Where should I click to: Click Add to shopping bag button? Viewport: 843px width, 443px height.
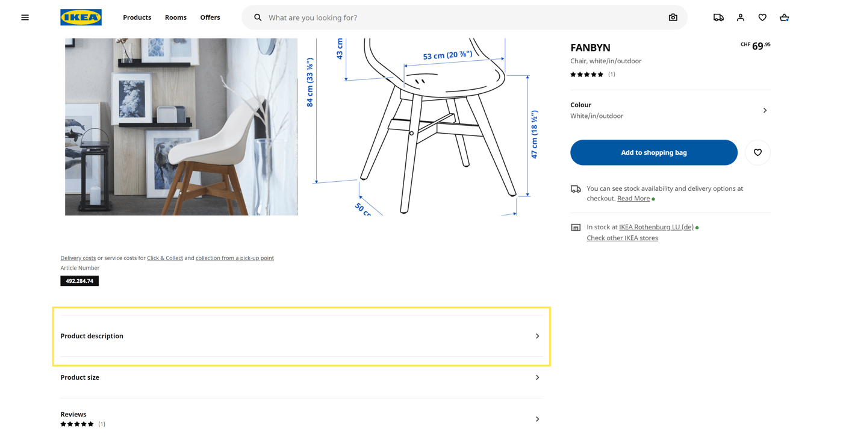653,152
